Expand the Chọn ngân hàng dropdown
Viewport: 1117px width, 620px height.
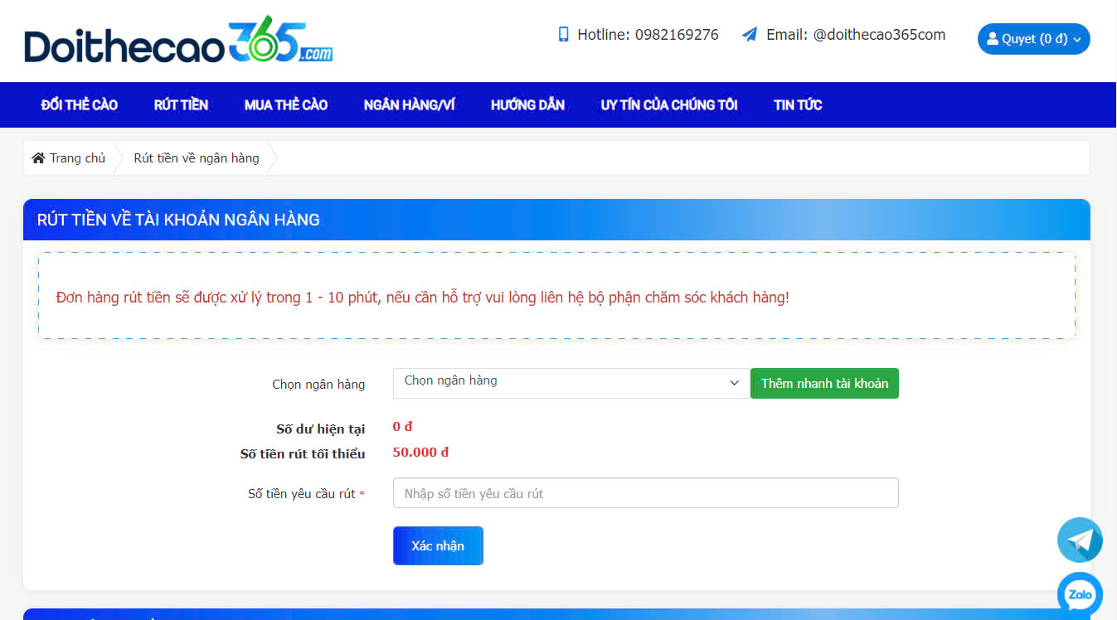(571, 382)
